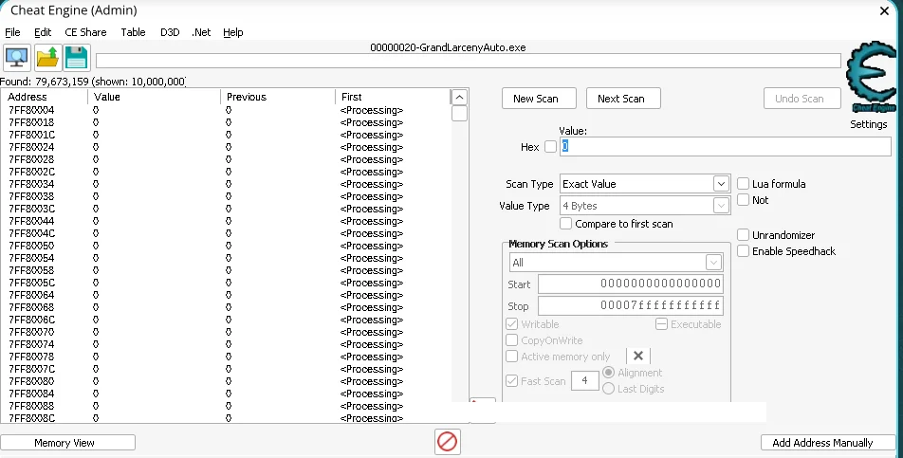Screen dimensions: 903x458
Task: Enable Compare to first scan
Action: pos(566,223)
